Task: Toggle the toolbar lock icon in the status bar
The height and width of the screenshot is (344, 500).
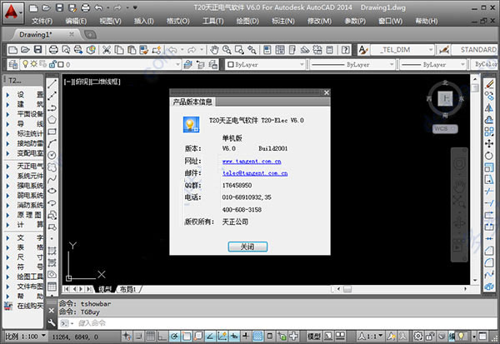Action: click(430, 336)
